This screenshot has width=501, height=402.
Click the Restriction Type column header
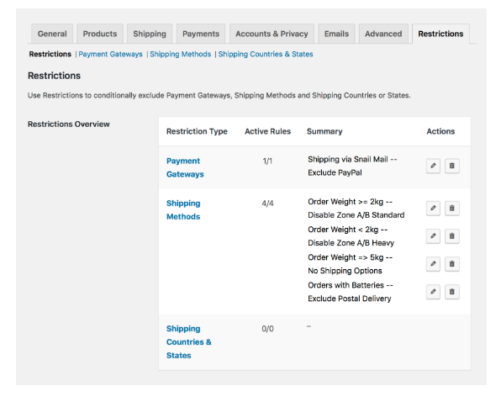pyautogui.click(x=197, y=131)
